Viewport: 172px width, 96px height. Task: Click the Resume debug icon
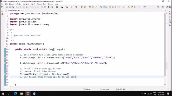(x=21, y=7)
